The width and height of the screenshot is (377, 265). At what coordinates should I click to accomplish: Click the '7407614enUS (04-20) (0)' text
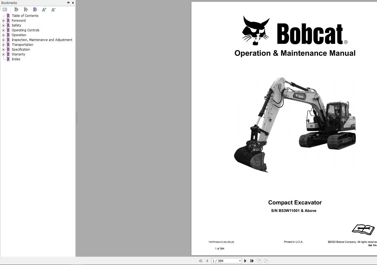click(x=221, y=242)
